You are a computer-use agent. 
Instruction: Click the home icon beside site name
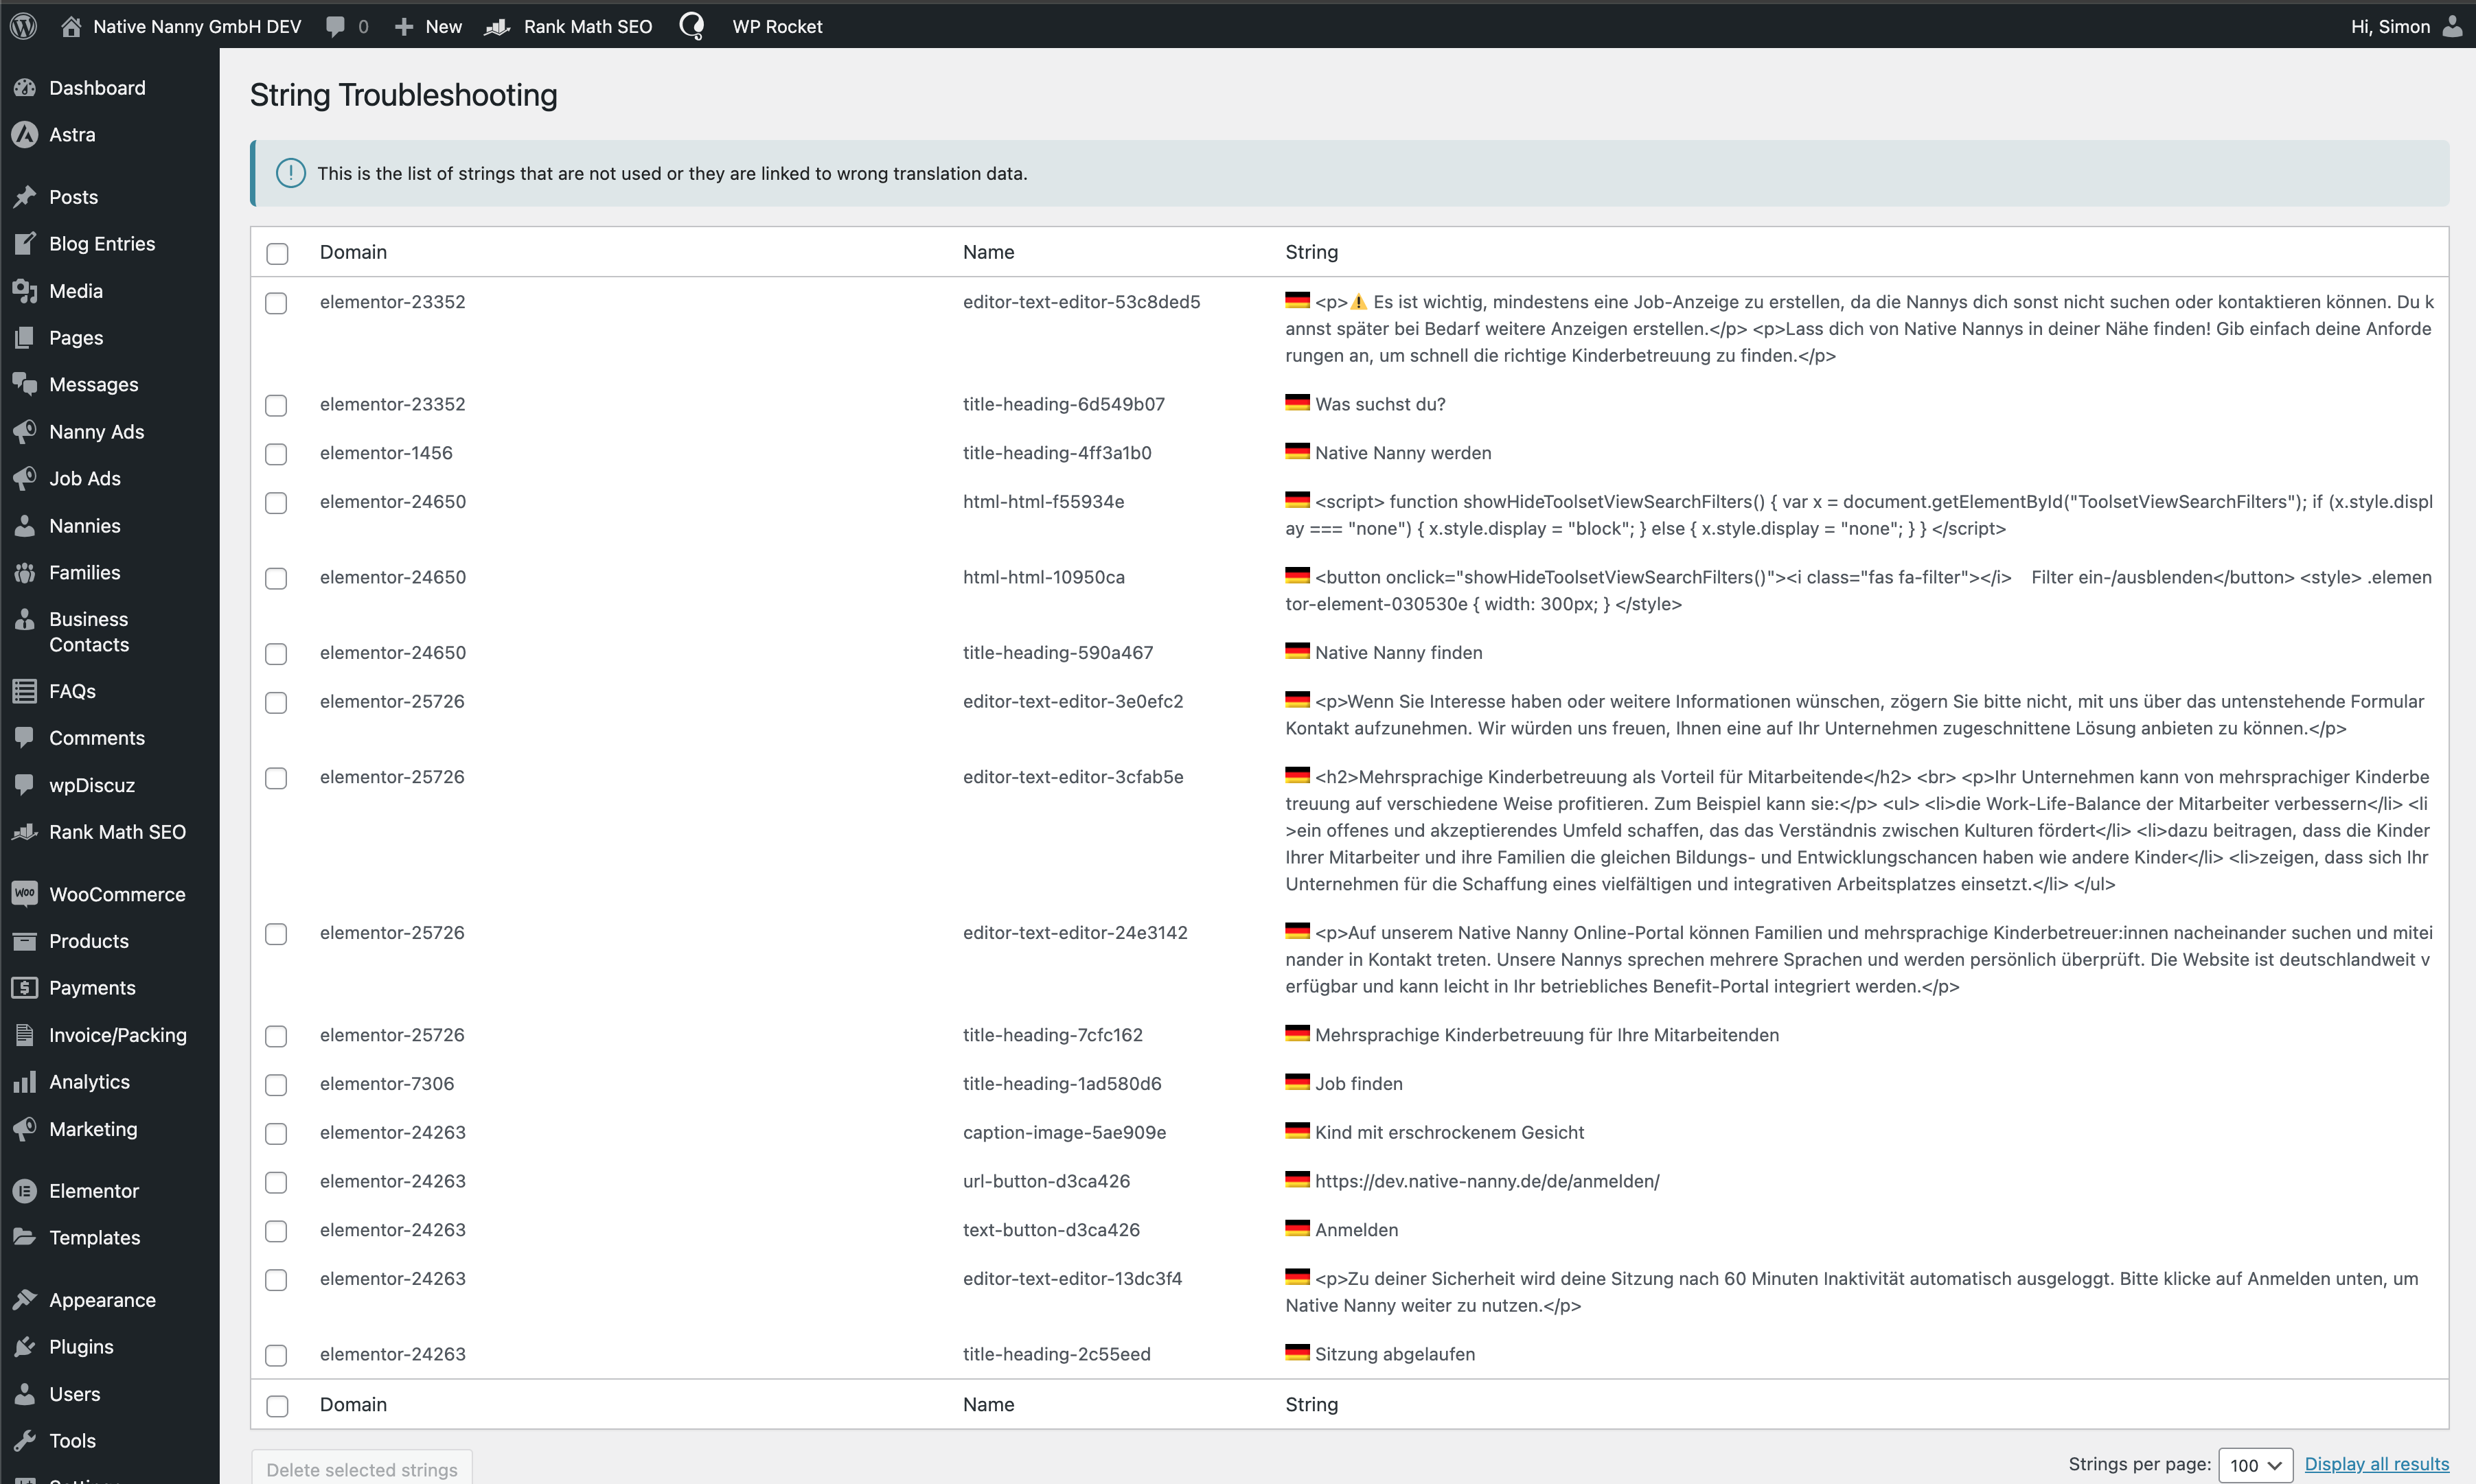(x=70, y=26)
